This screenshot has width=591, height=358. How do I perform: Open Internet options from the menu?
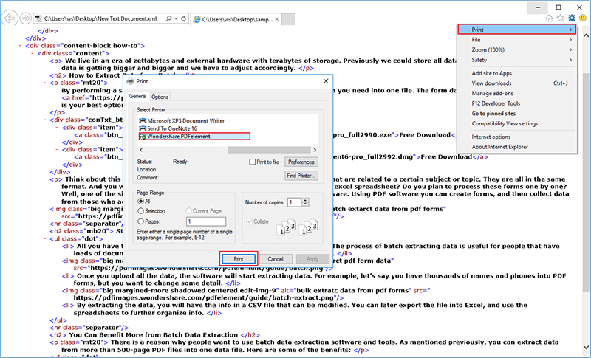[x=491, y=137]
